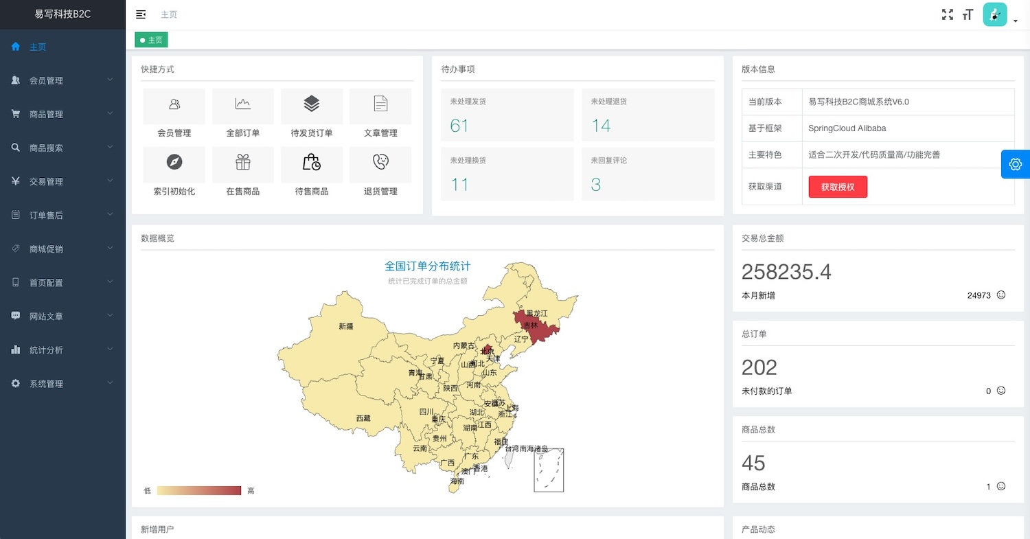This screenshot has width=1030, height=539.
Task: Expand the 网站文章 sidebar chevron
Action: (111, 316)
